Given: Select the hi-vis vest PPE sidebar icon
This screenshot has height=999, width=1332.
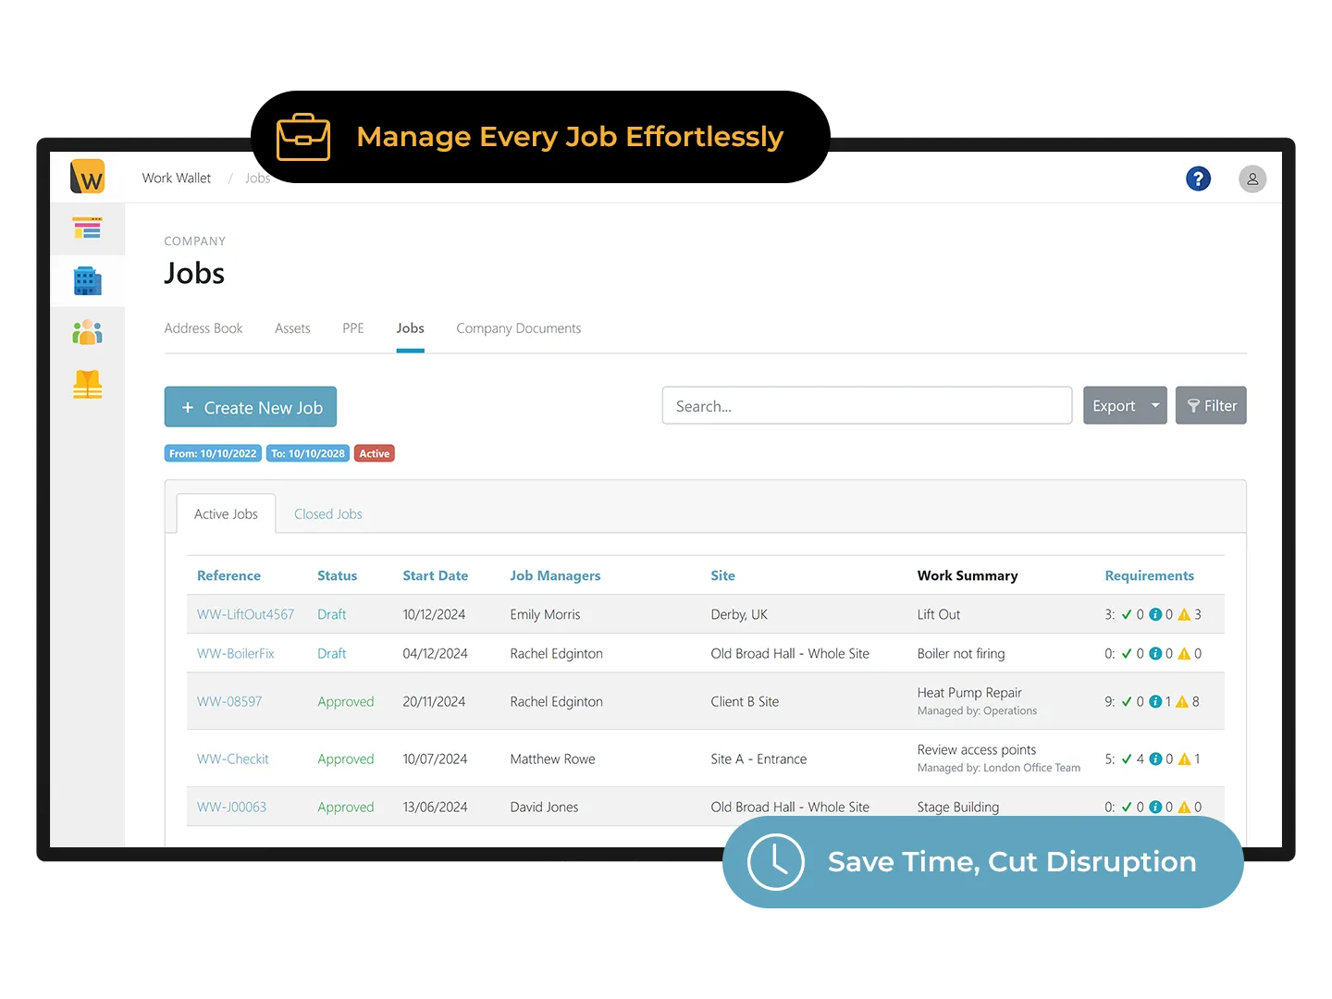Looking at the screenshot, I should pyautogui.click(x=87, y=384).
